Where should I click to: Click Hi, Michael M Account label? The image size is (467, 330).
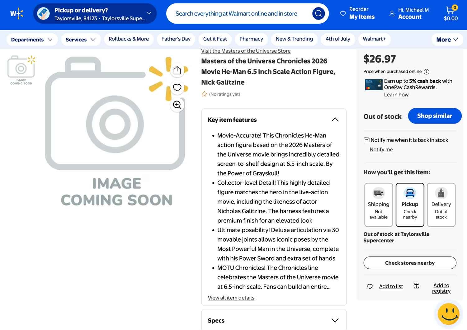tap(413, 13)
